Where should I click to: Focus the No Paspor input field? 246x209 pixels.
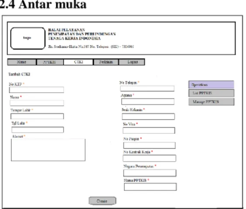(149, 145)
